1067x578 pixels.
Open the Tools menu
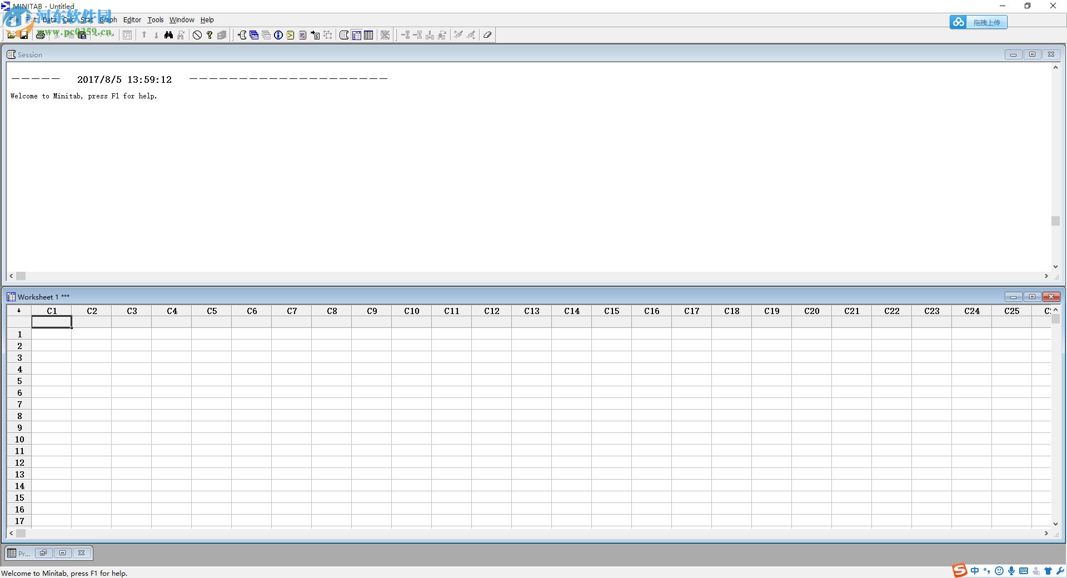[x=156, y=19]
